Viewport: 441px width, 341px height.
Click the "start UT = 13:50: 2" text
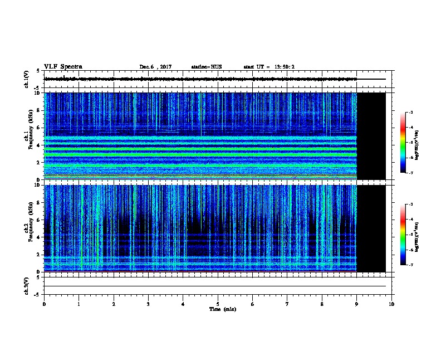coord(269,67)
